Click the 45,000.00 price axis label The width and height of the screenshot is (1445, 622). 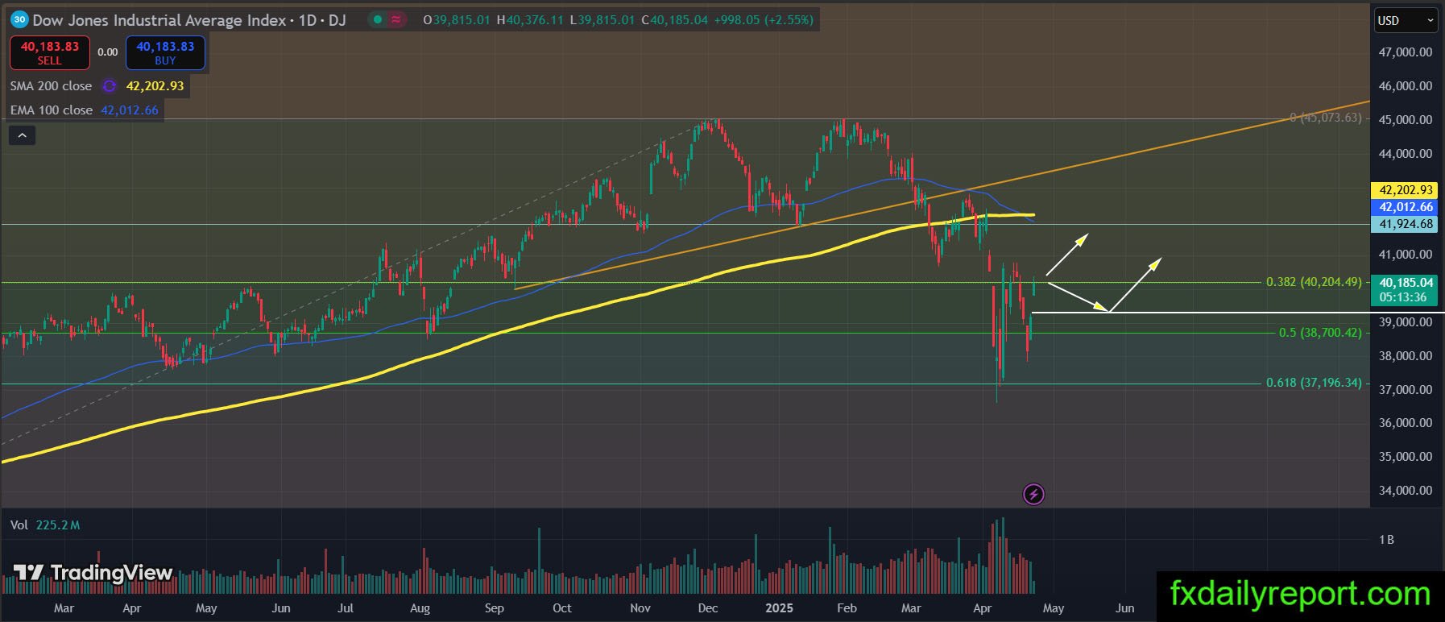point(1406,120)
